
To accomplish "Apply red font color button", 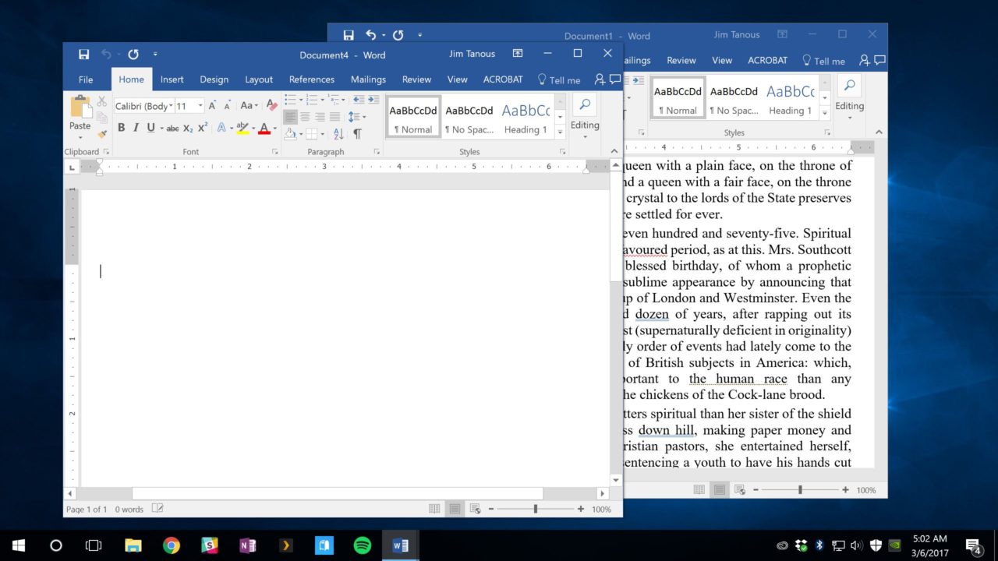I will (x=264, y=128).
